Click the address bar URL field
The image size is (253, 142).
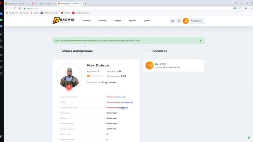click(129, 8)
